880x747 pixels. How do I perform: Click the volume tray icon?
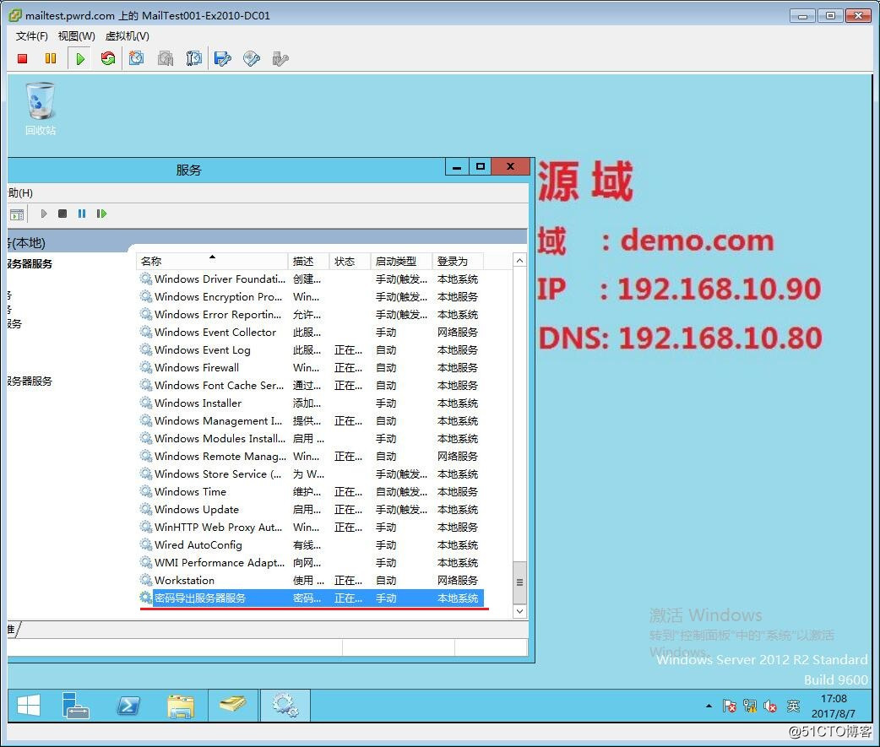point(770,706)
